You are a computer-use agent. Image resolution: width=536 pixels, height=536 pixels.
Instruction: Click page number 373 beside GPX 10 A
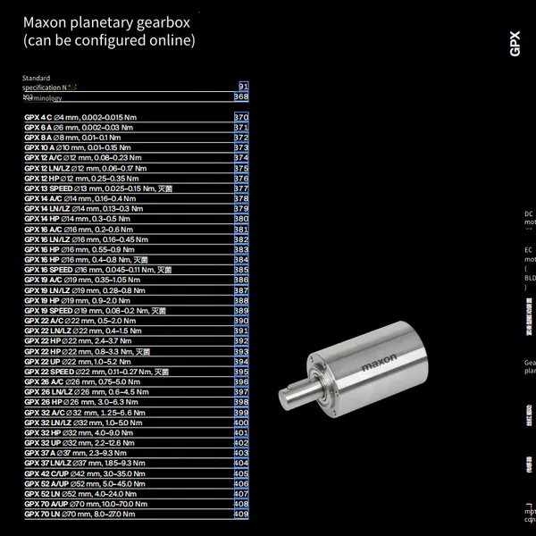coord(241,147)
